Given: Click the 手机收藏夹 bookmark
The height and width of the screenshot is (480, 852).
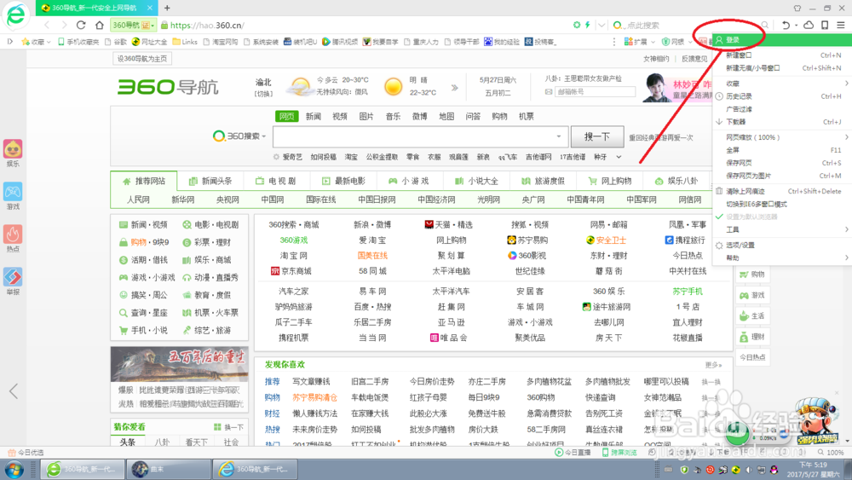Looking at the screenshot, I should 78,42.
